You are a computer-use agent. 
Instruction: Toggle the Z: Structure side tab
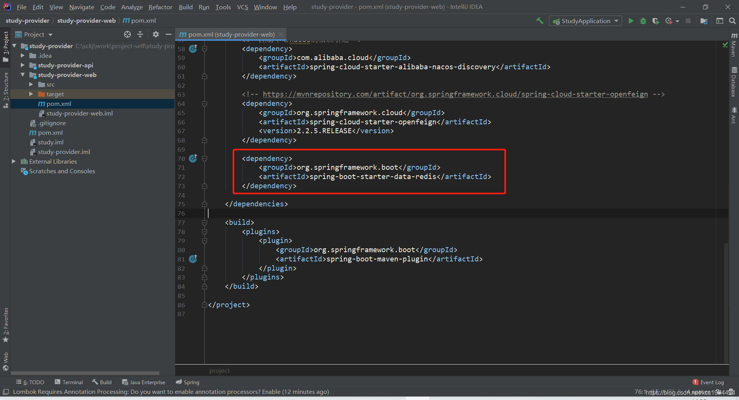(5, 90)
